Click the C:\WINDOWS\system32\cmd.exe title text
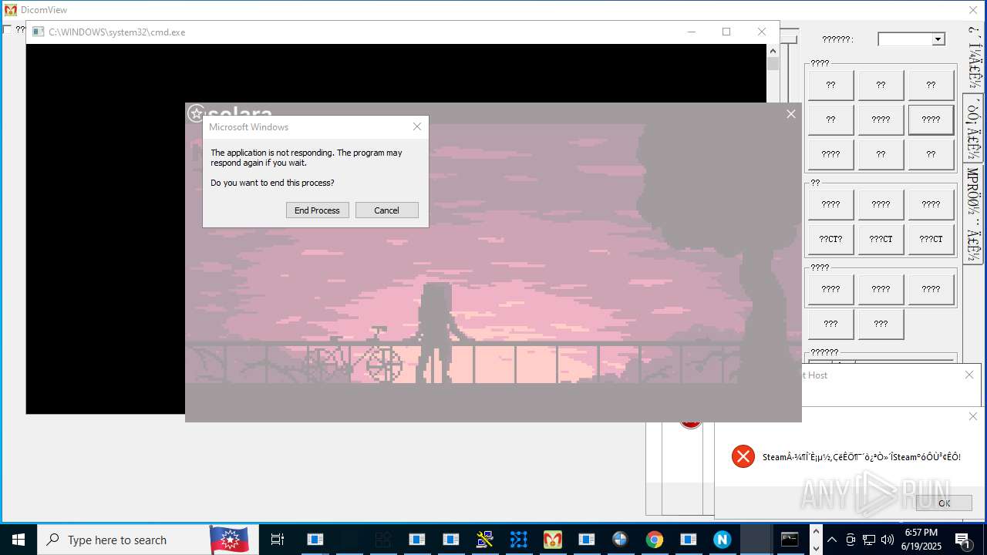987x555 pixels. click(117, 32)
